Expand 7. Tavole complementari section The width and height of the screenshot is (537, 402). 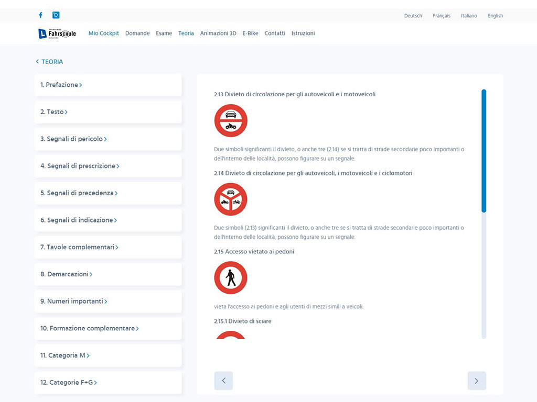click(79, 247)
